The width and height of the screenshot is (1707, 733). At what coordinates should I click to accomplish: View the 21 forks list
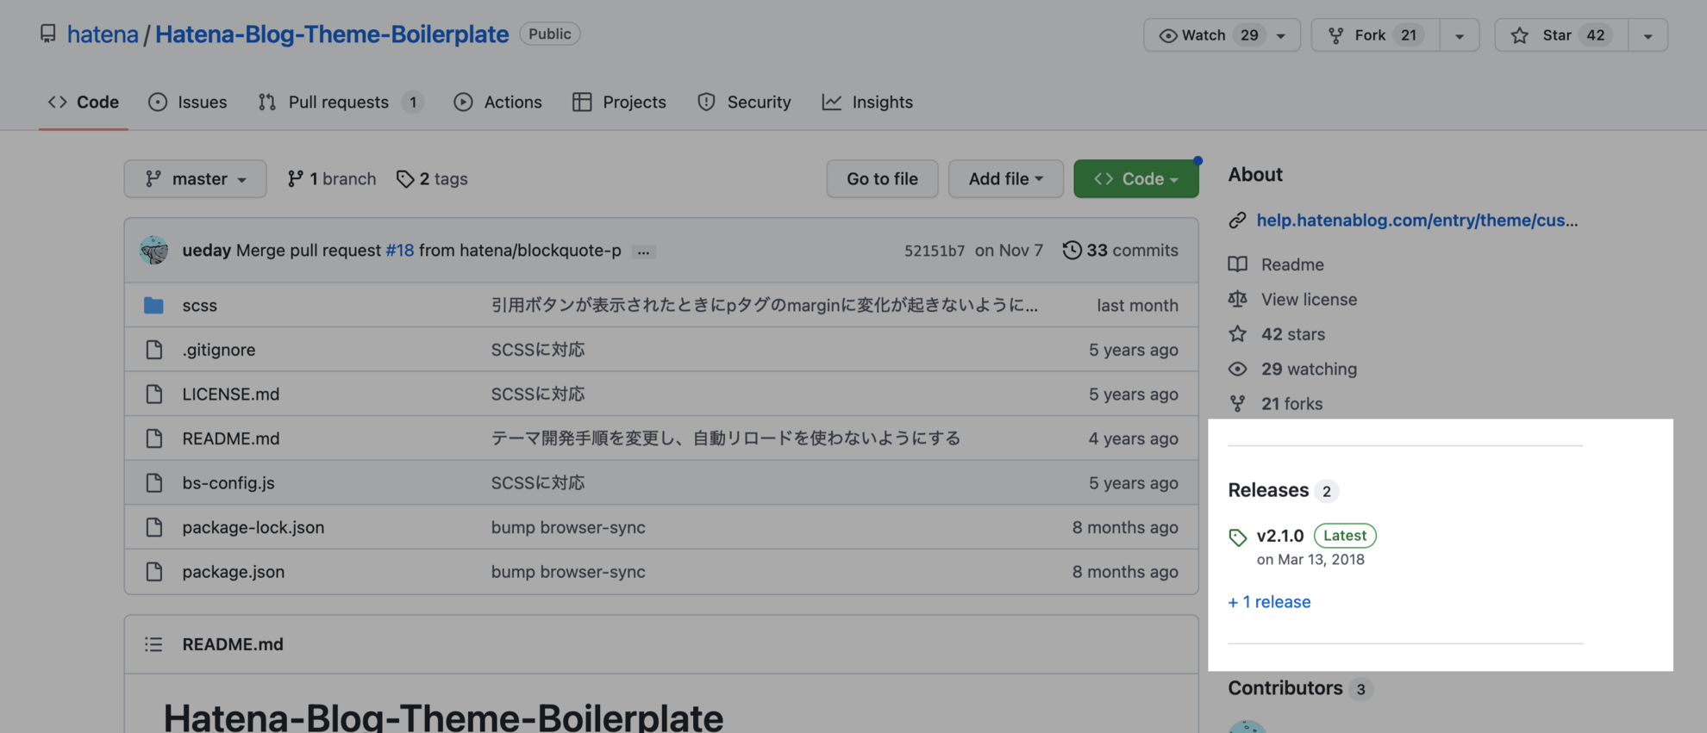pos(1291,403)
